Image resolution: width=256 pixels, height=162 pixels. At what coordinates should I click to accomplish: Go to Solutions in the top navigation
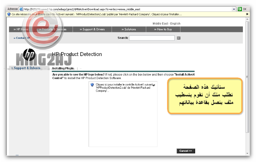point(129,29)
